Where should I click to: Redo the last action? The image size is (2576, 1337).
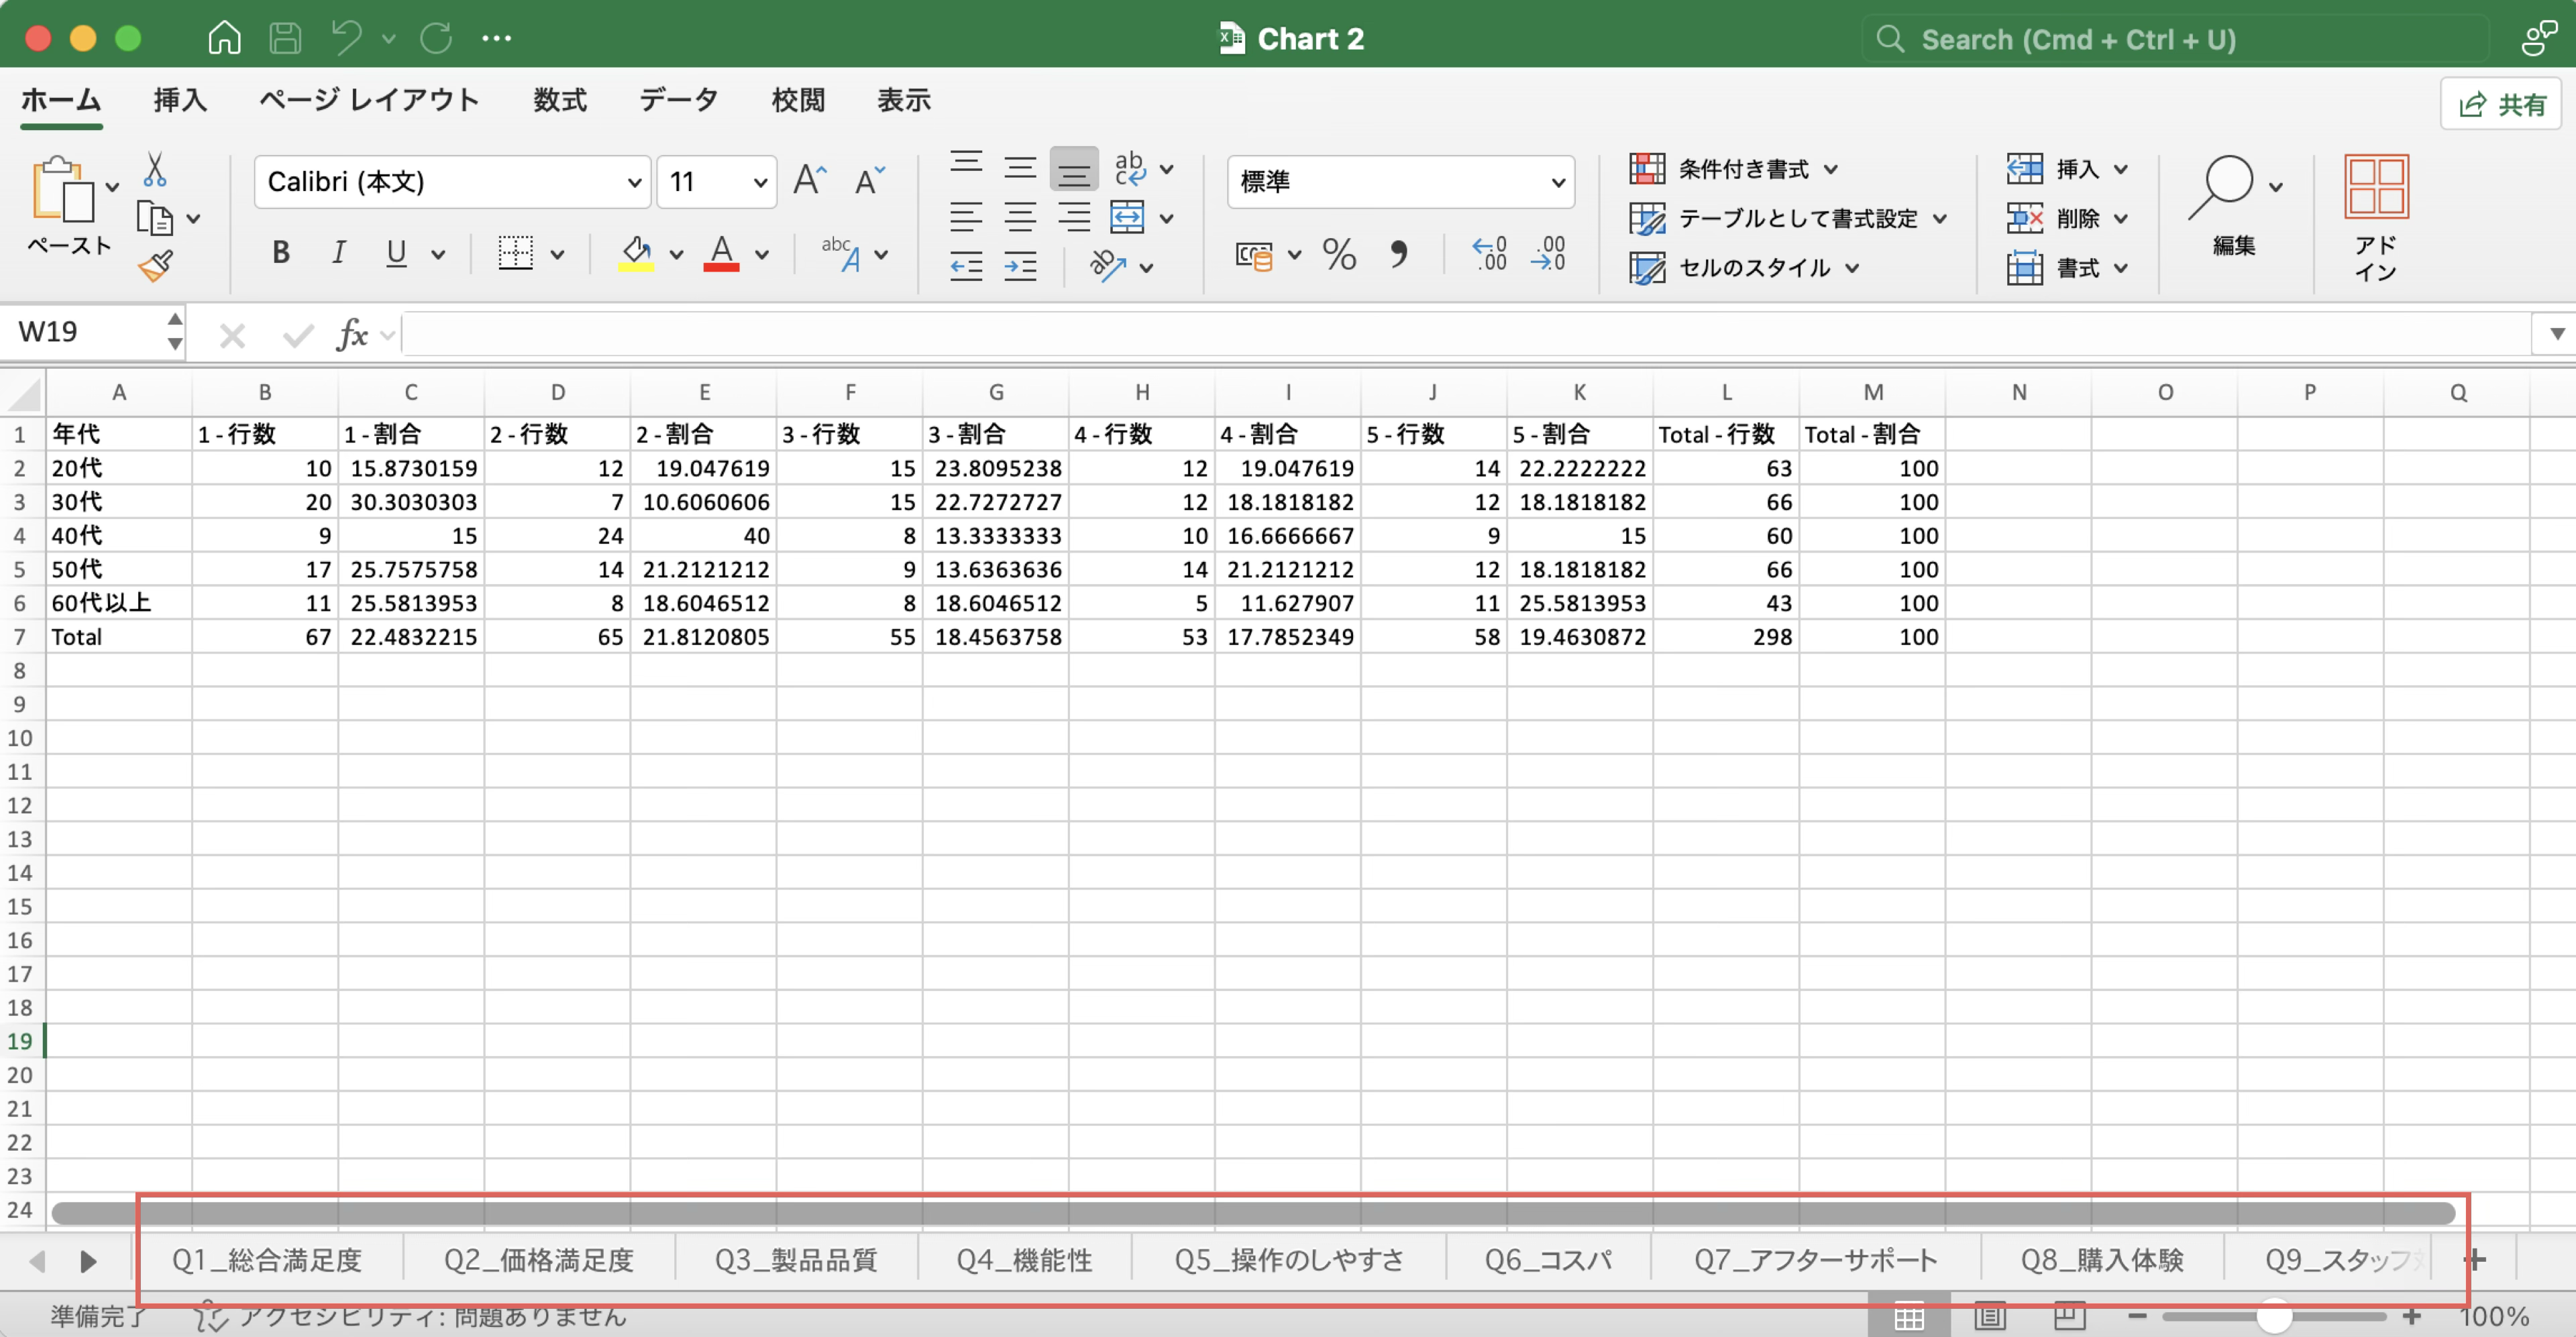pyautogui.click(x=436, y=38)
